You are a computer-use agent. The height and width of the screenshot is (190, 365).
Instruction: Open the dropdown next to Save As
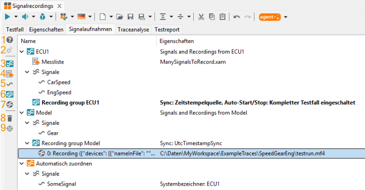pos(150,17)
